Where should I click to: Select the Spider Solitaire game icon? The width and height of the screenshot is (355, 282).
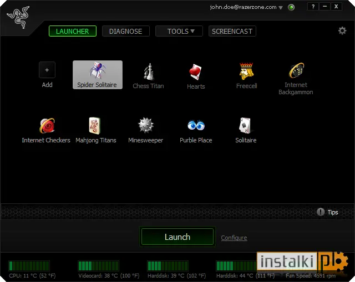point(98,70)
